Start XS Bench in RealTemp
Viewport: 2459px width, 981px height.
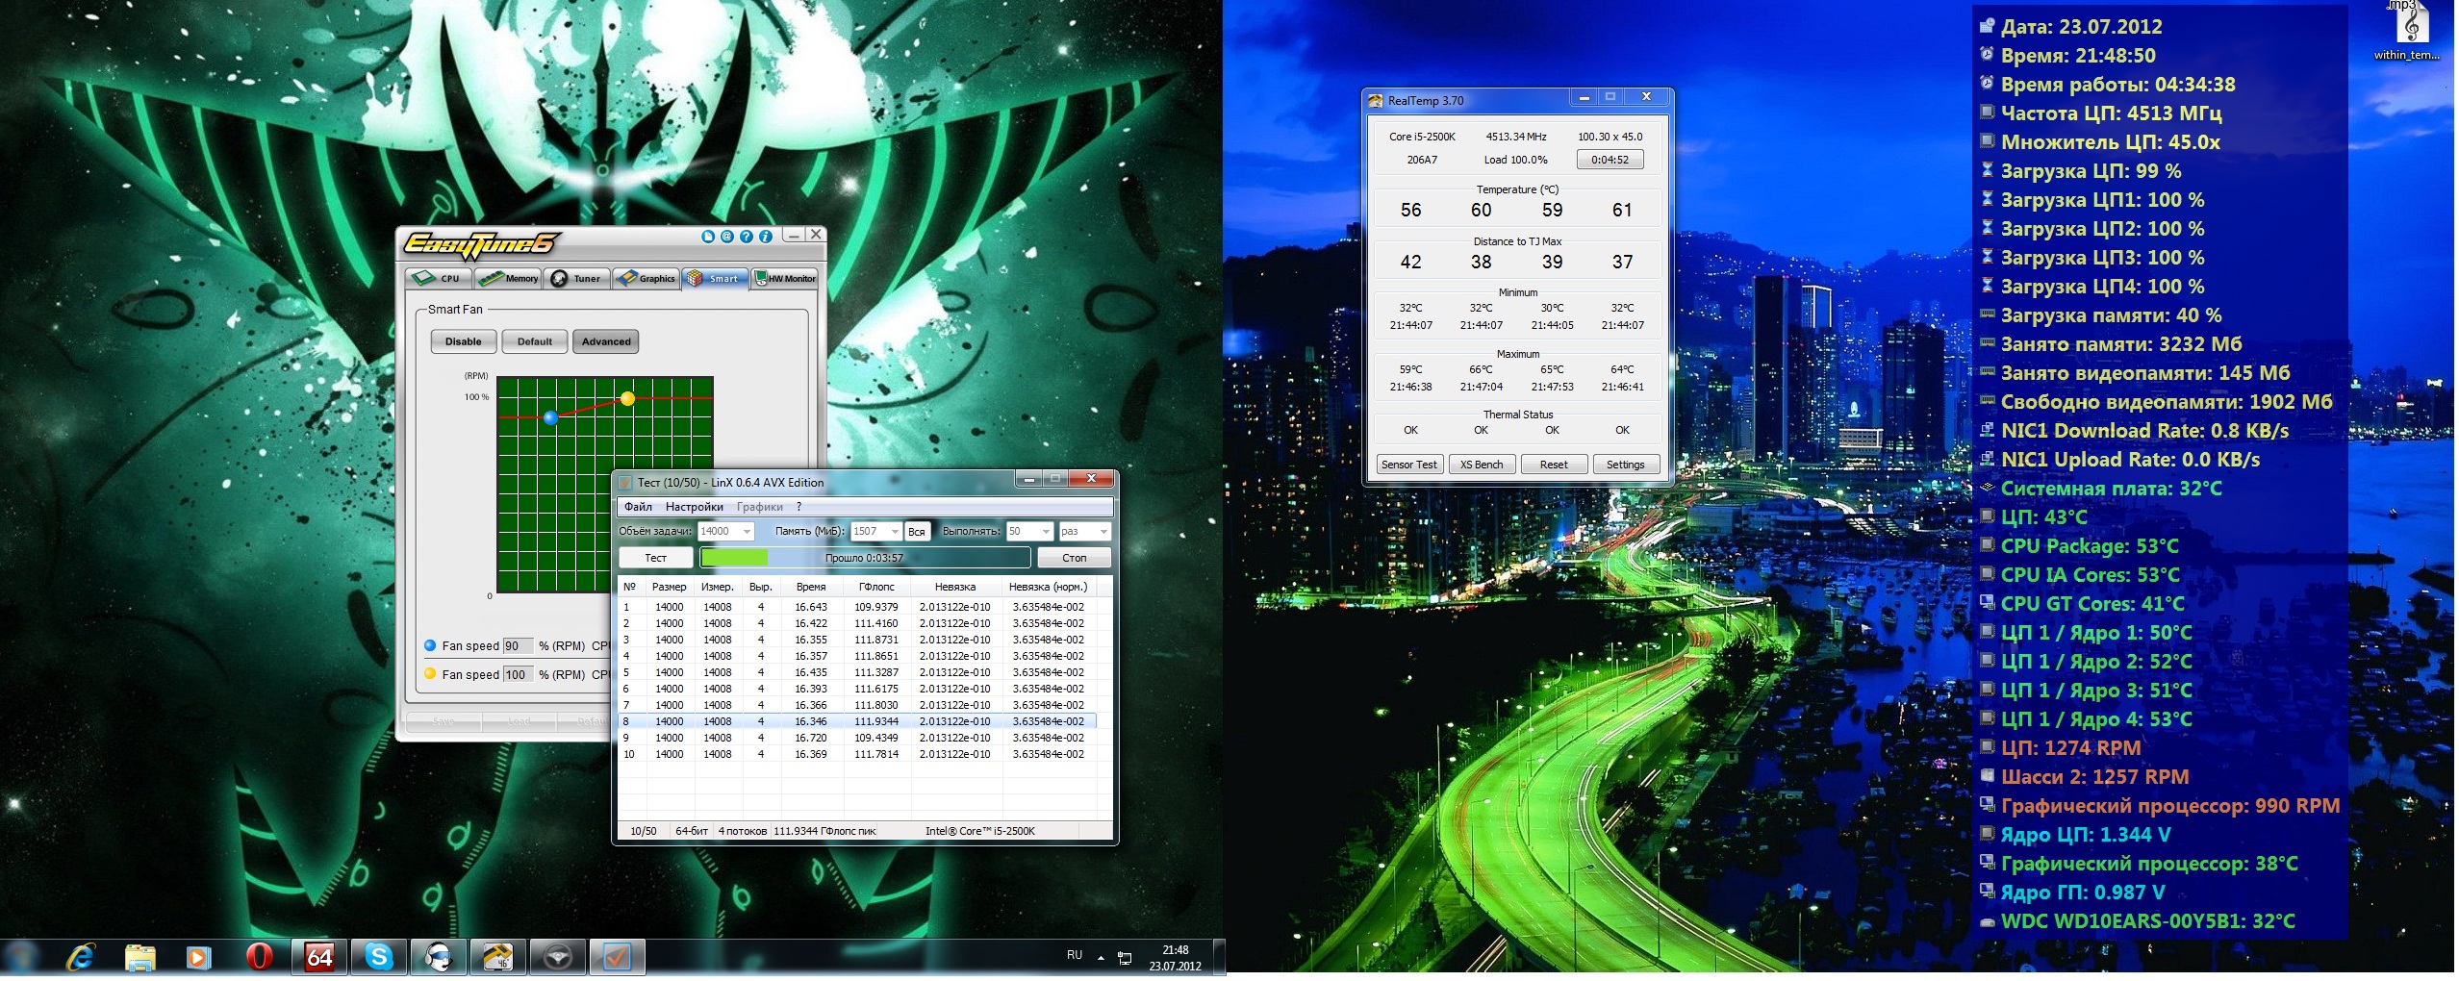(x=1482, y=465)
